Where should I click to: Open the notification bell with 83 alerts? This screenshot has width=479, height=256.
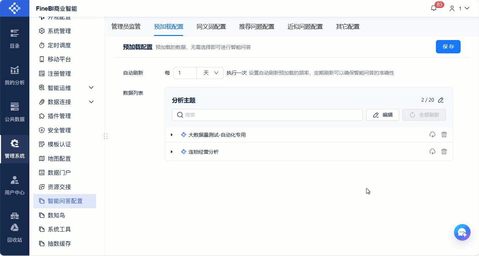[x=433, y=8]
